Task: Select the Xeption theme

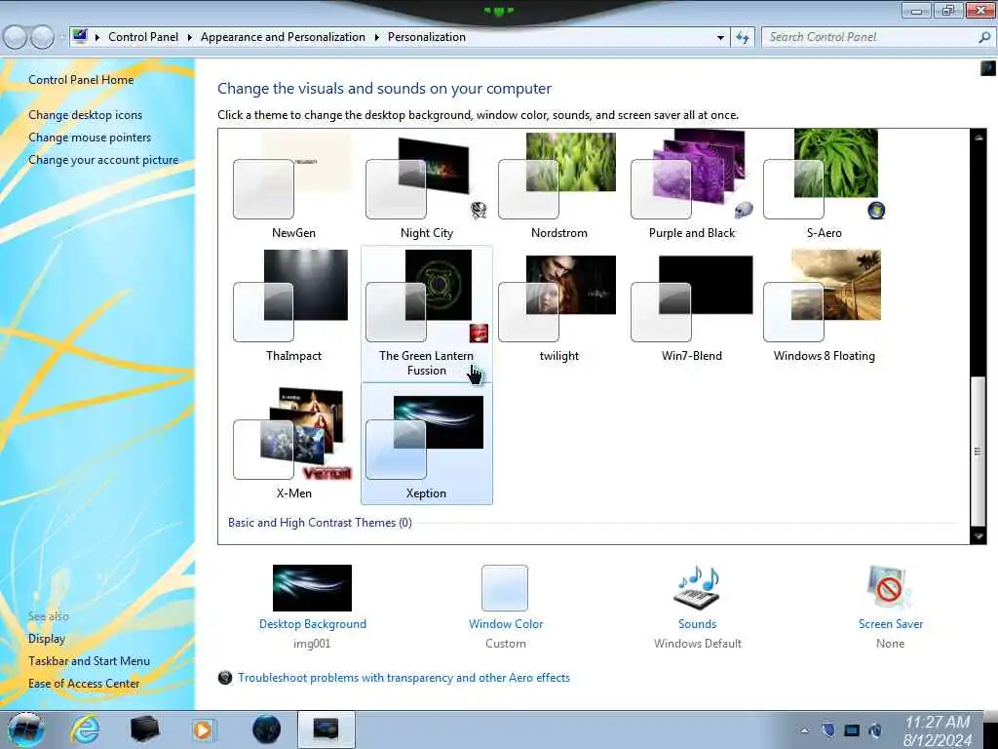Action: click(426, 438)
